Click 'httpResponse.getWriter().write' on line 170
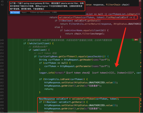The image size is (143, 113). point(64,109)
